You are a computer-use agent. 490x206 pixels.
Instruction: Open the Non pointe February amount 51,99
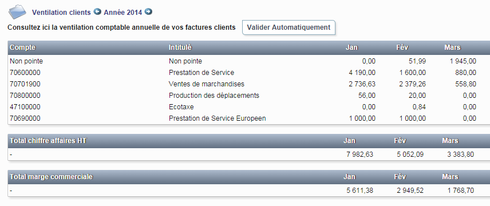(417, 61)
